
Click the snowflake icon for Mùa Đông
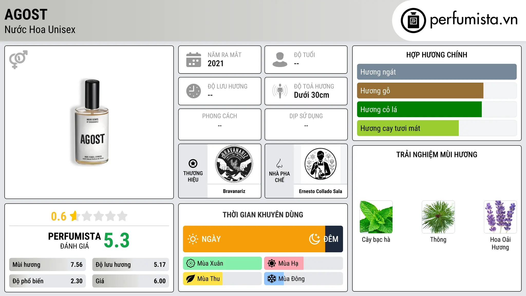[272, 279]
